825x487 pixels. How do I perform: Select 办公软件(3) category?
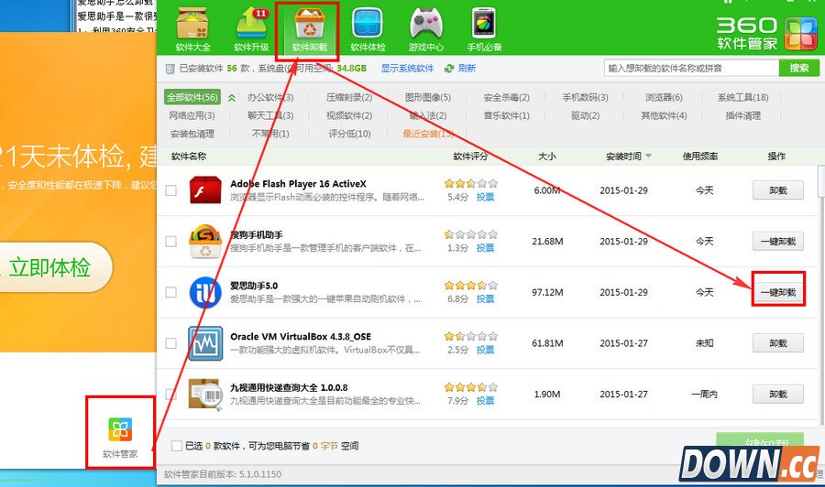(x=270, y=97)
